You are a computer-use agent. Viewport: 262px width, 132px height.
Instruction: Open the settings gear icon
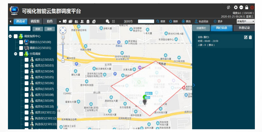(x=236, y=7)
